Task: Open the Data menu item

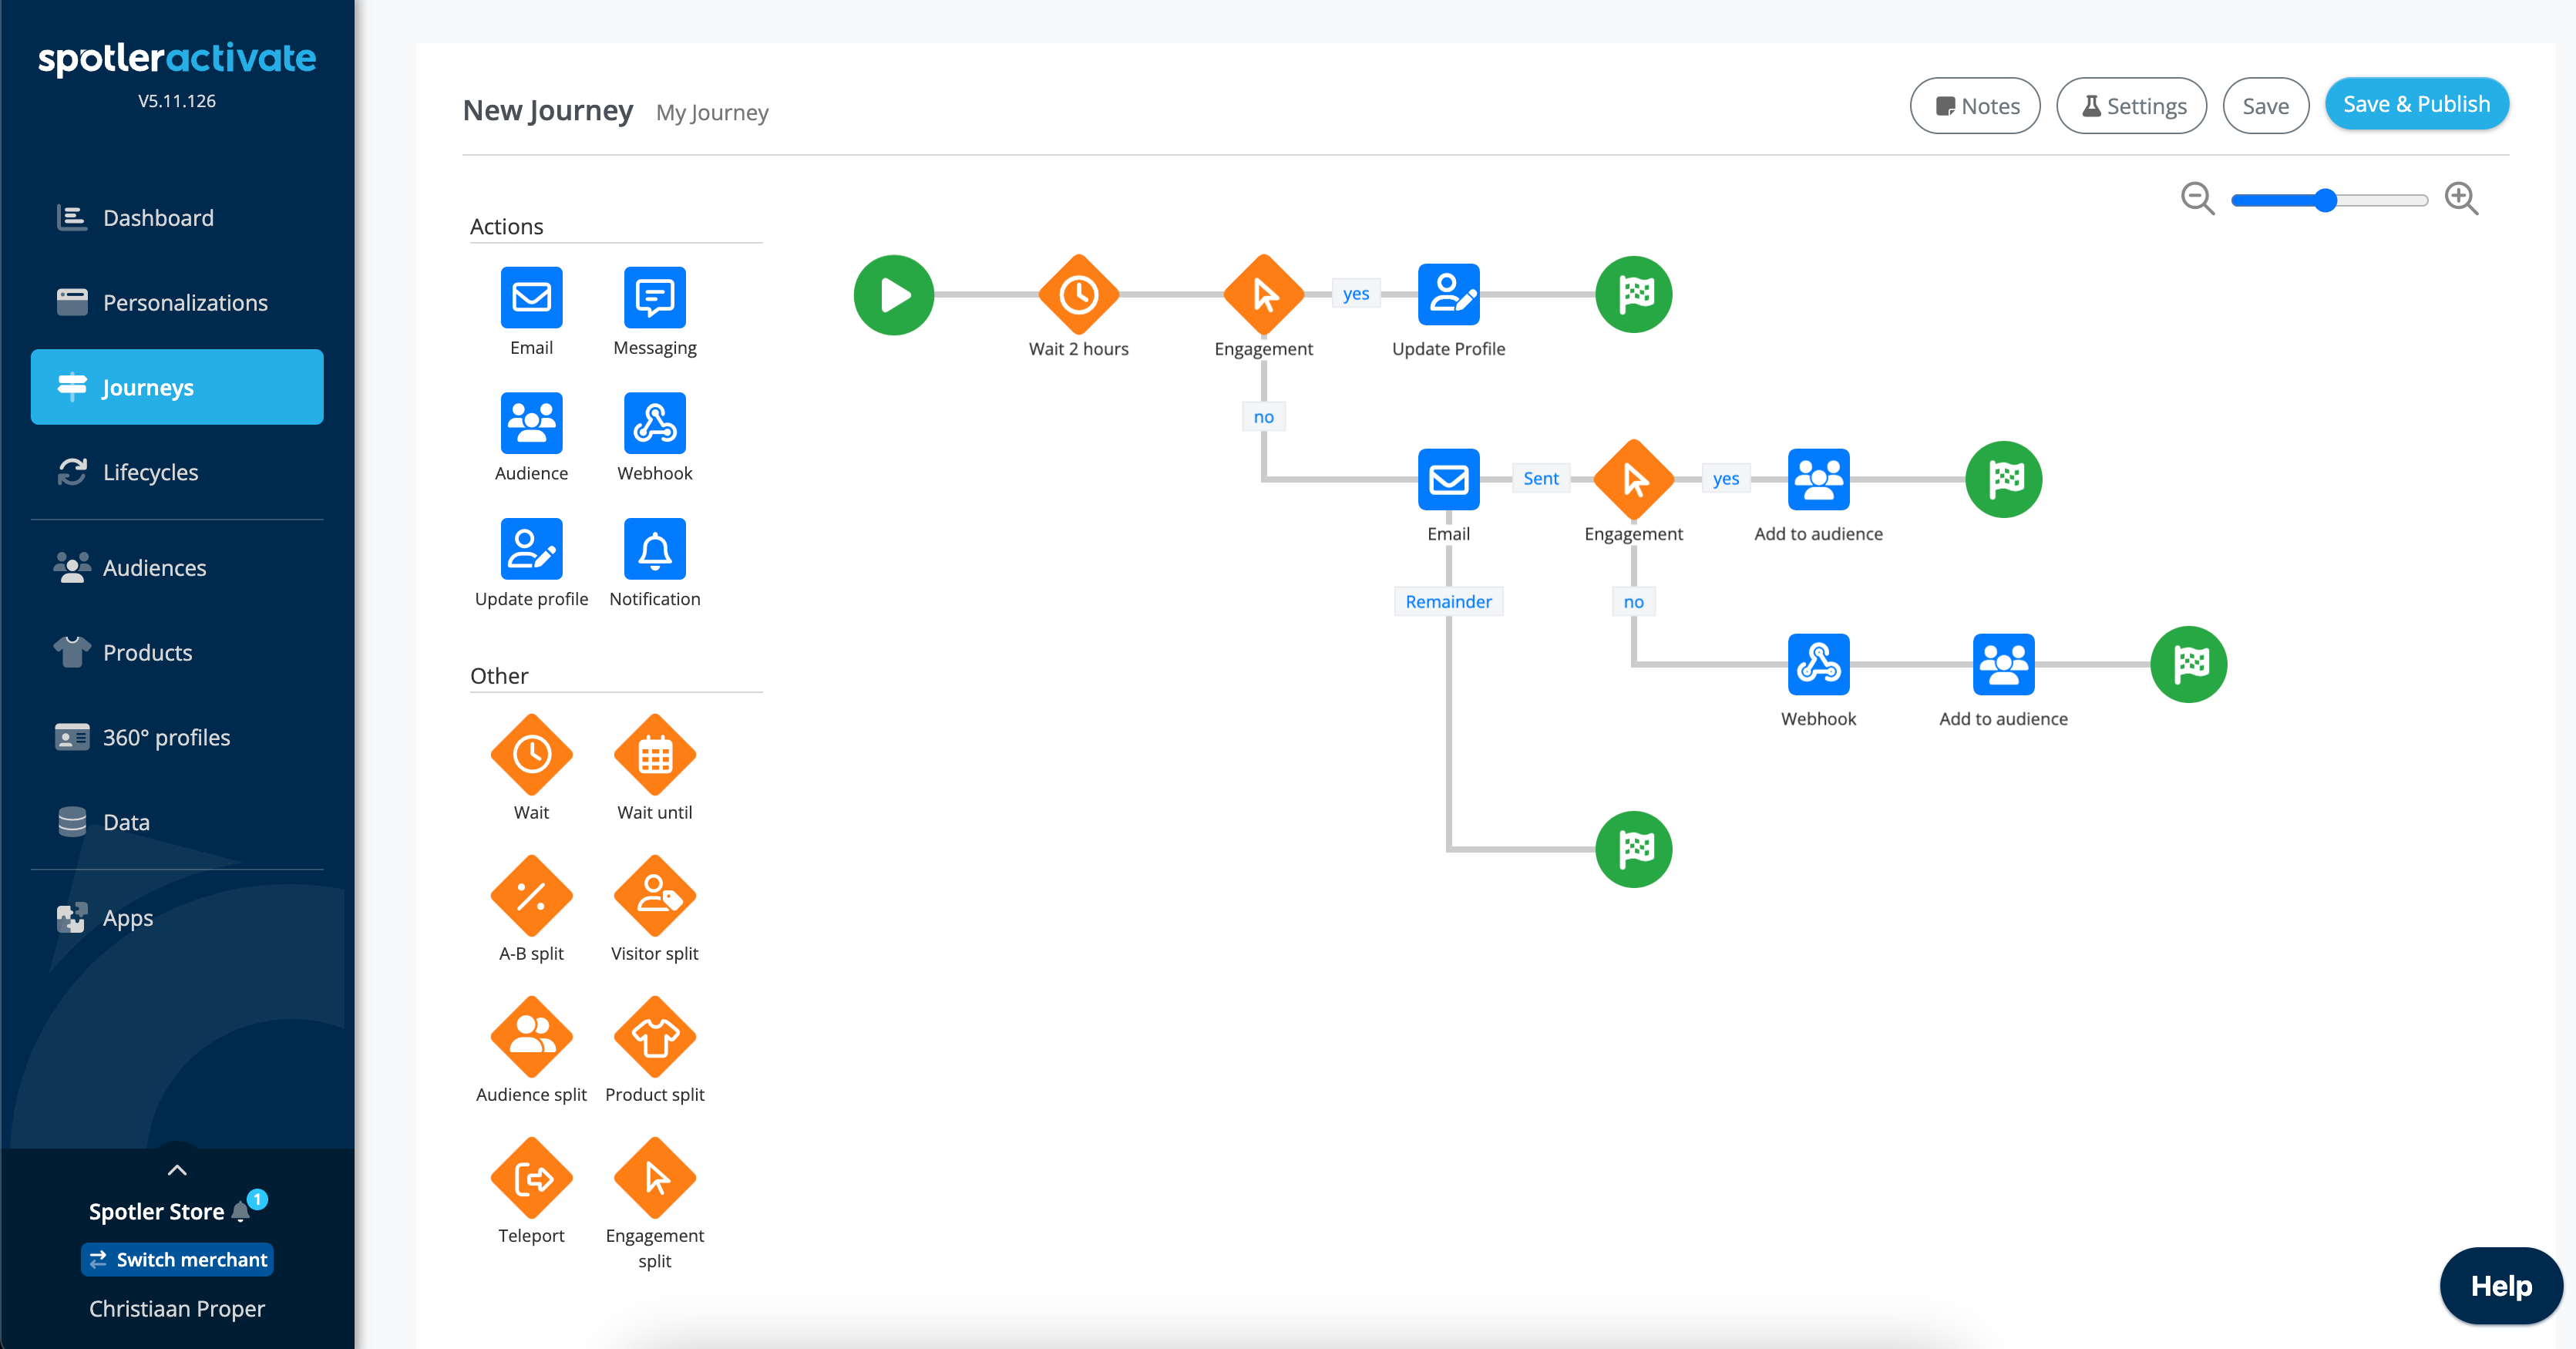Action: click(177, 822)
